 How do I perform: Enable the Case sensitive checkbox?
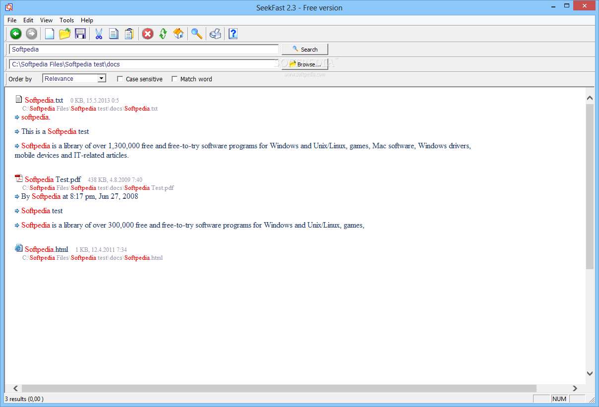click(120, 79)
